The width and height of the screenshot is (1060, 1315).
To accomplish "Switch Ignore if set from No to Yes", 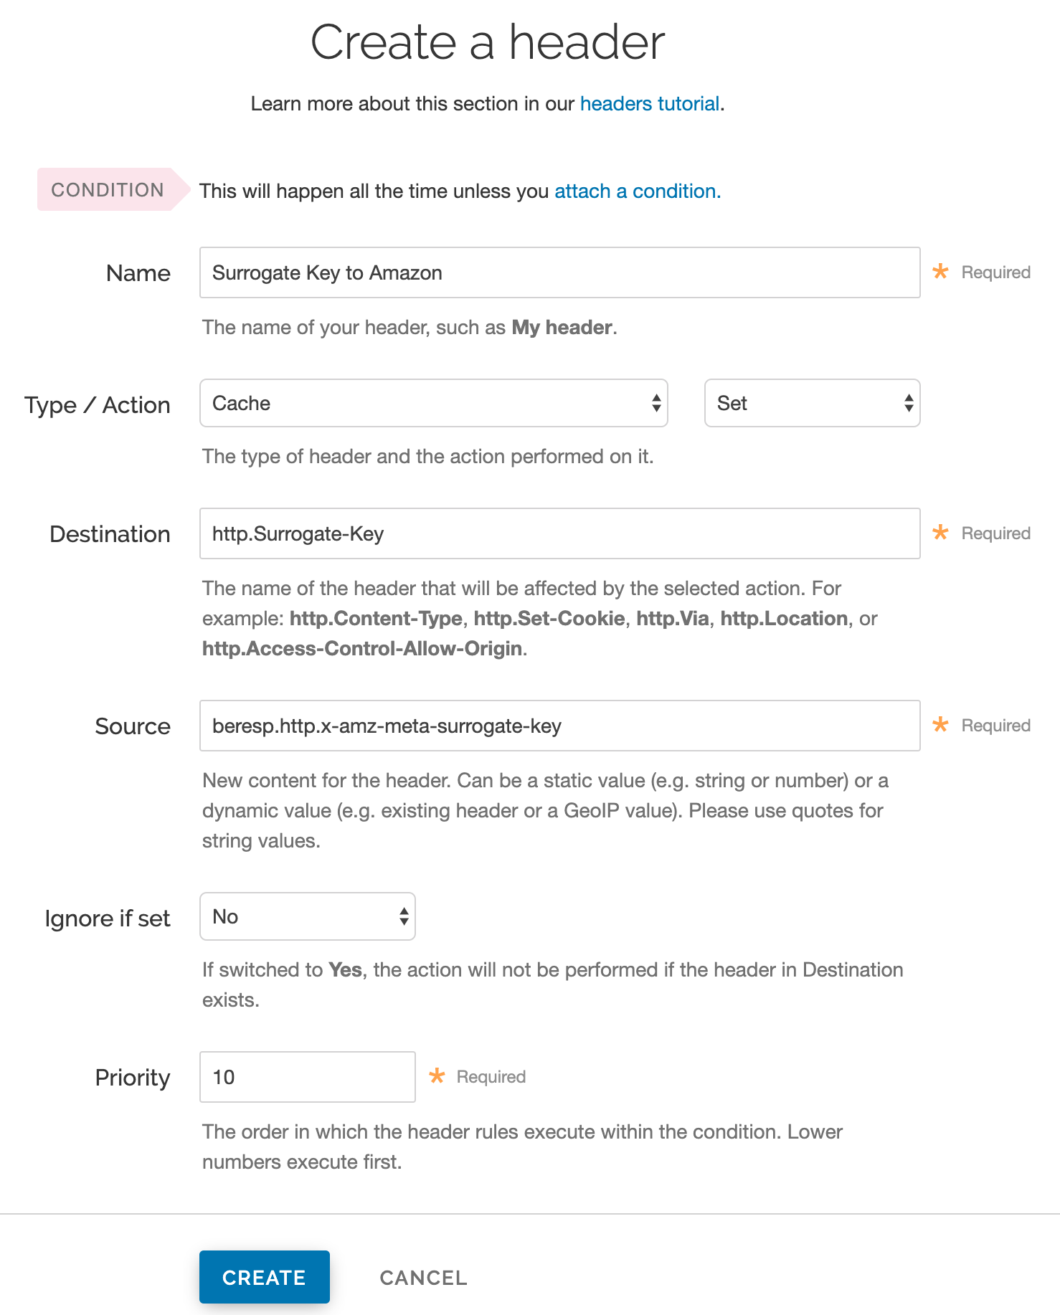I will [x=307, y=916].
